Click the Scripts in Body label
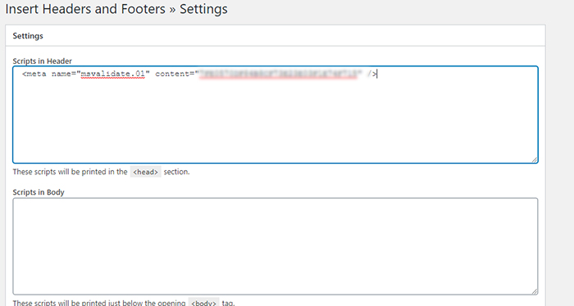The image size is (574, 306). 39,192
